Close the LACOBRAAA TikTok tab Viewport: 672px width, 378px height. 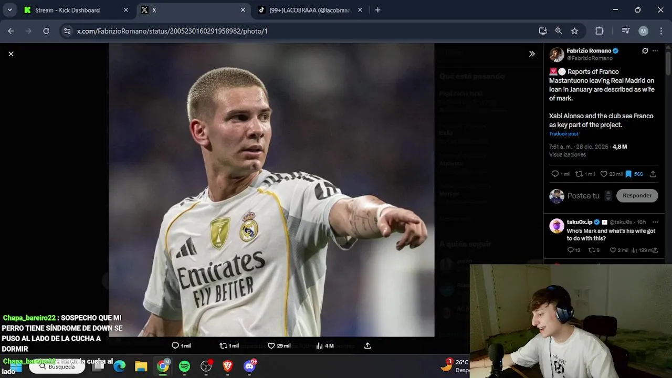[x=360, y=10]
